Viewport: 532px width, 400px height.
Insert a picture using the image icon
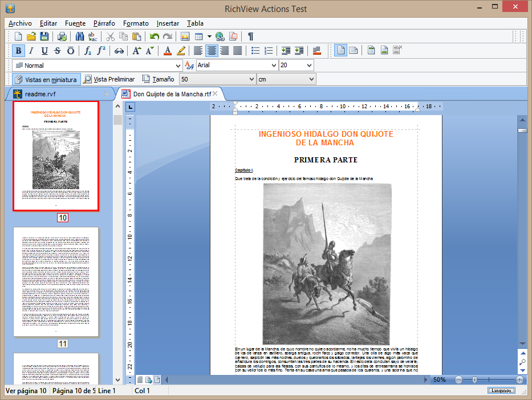pos(185,36)
